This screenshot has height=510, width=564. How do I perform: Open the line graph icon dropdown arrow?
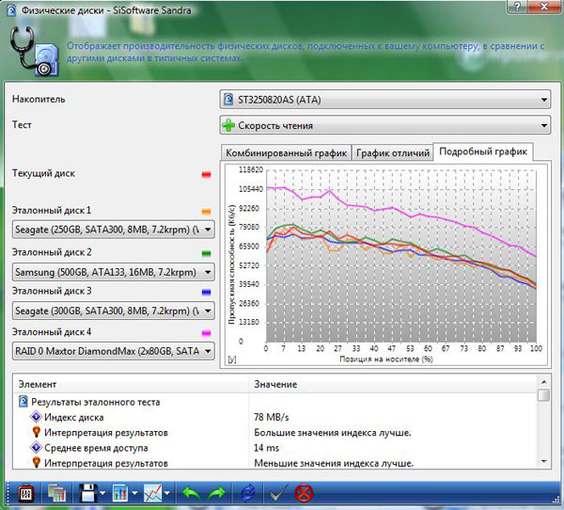coord(167,493)
